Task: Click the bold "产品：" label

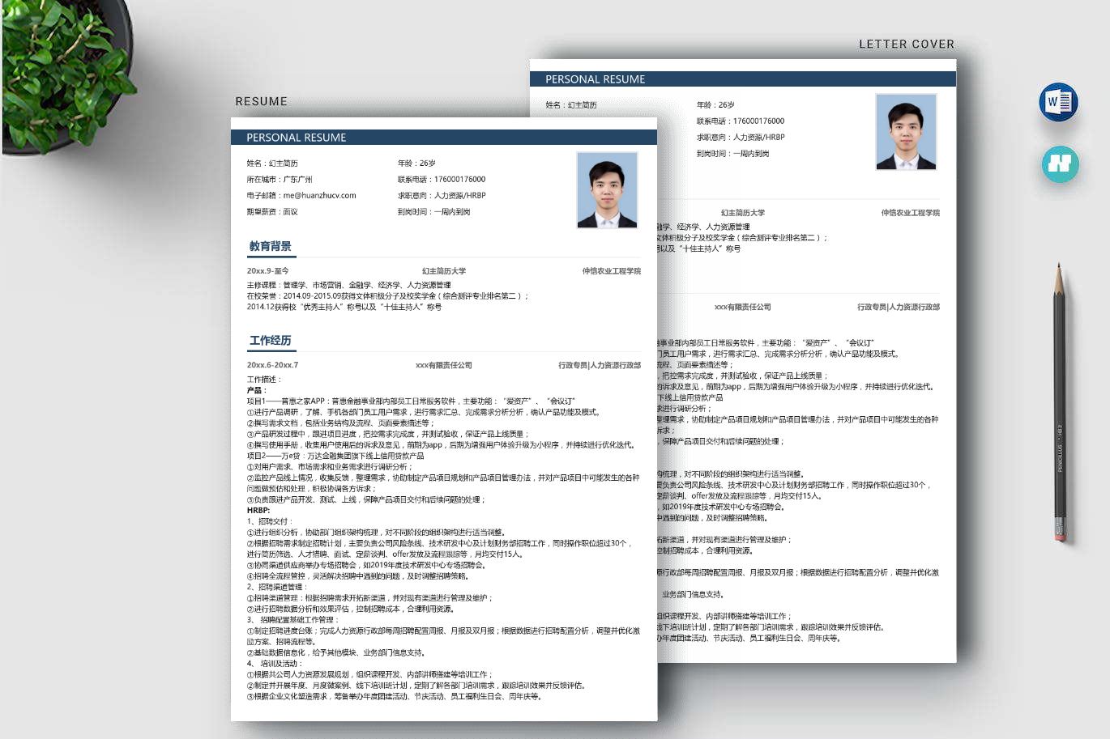Action: point(257,390)
